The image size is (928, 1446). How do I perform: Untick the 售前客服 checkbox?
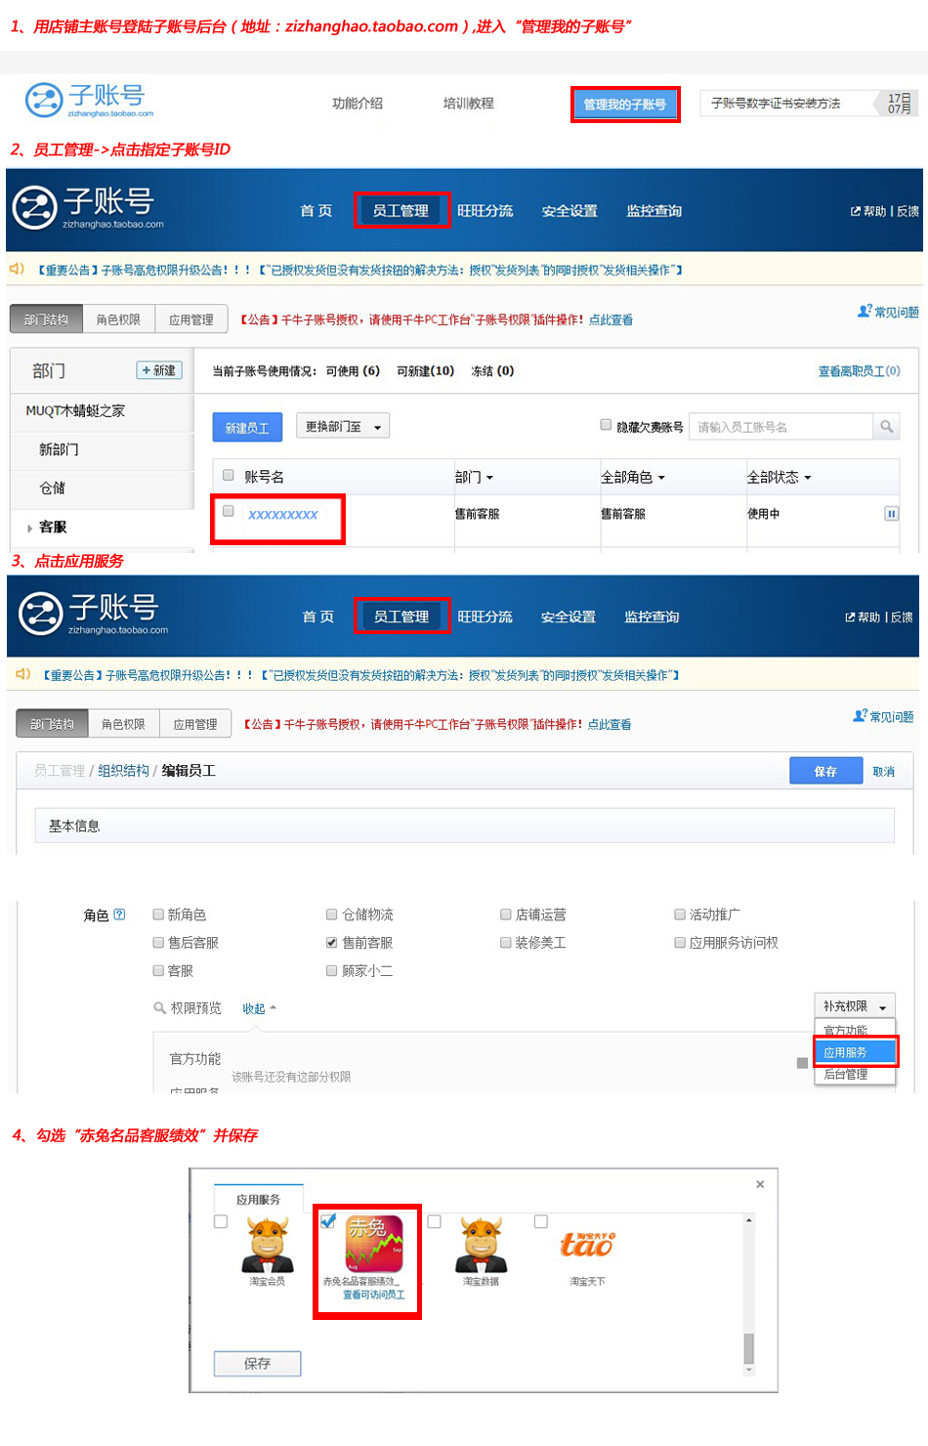click(x=332, y=943)
